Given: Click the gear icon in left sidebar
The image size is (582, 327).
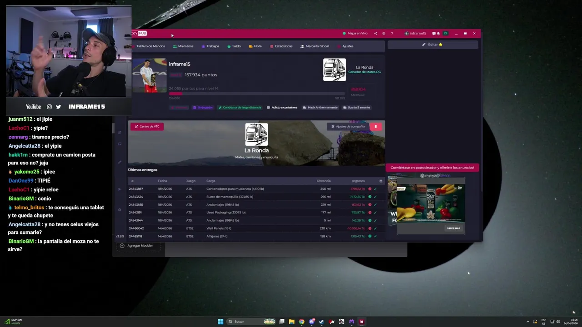Looking at the screenshot, I should pyautogui.click(x=120, y=210).
